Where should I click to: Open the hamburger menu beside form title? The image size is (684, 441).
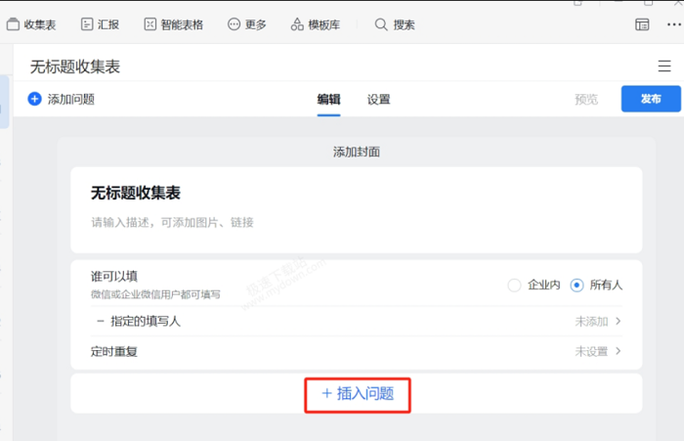(x=664, y=66)
